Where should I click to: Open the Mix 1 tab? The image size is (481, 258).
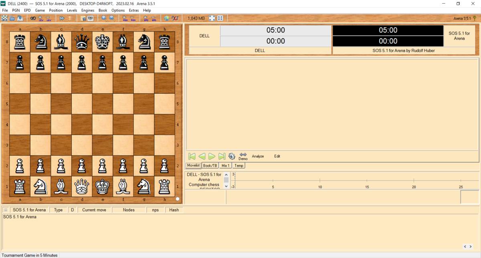[x=225, y=165]
